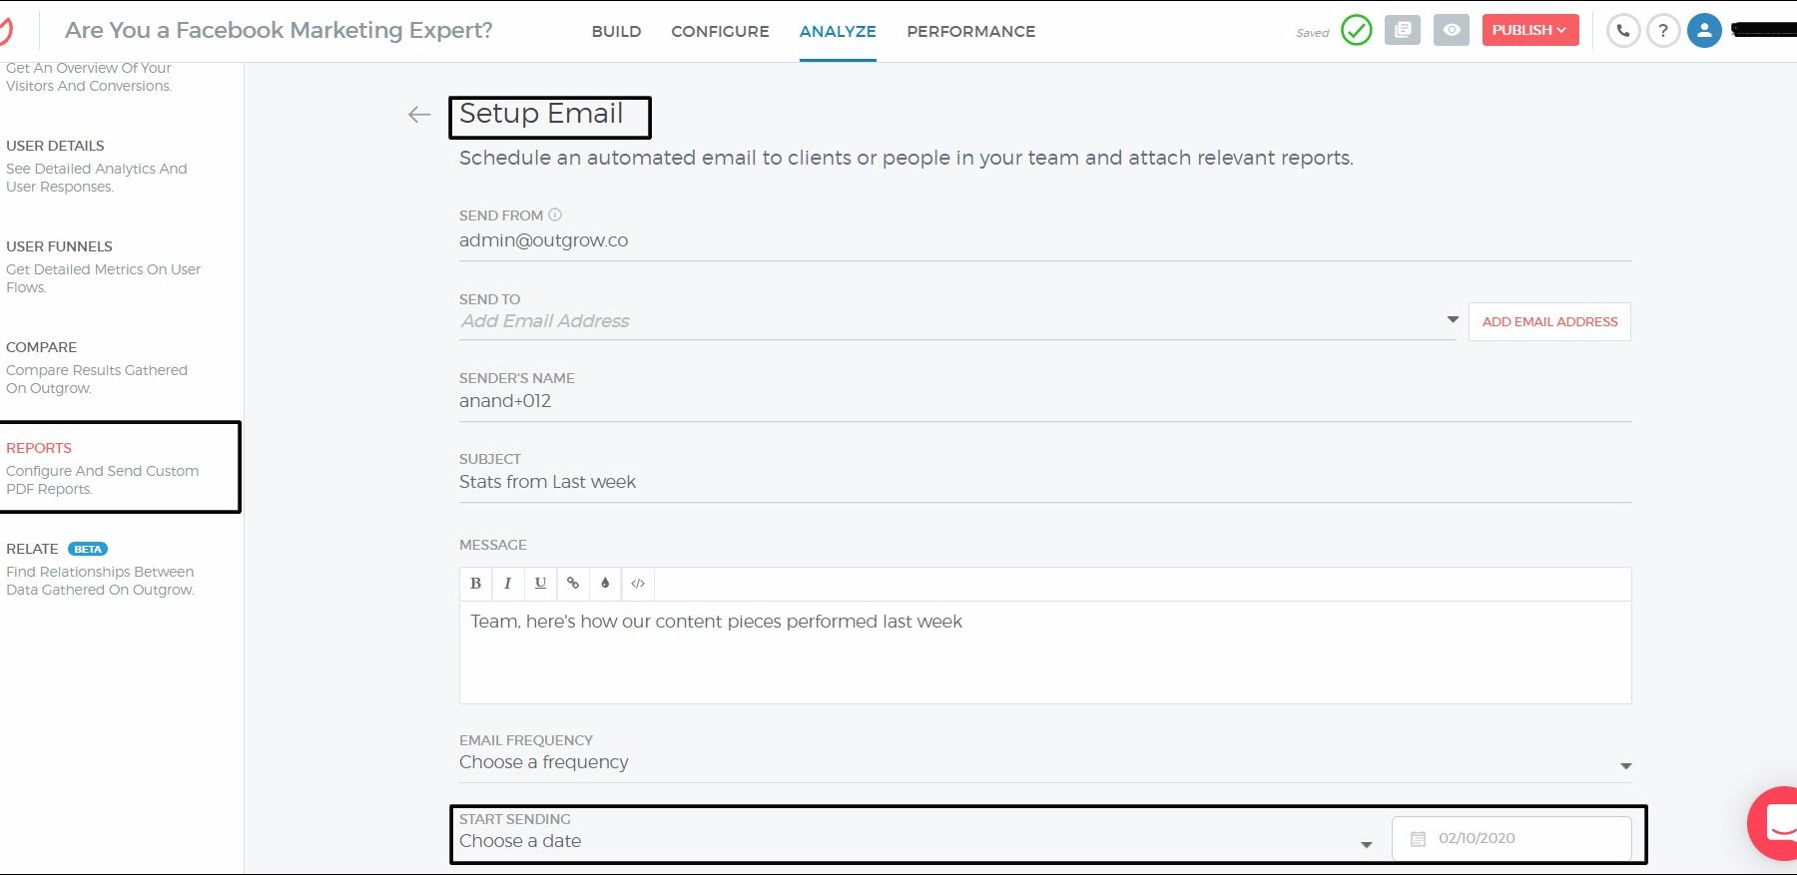The height and width of the screenshot is (875, 1797).
Task: Toggle underline formatting in message editor
Action: pos(540,584)
